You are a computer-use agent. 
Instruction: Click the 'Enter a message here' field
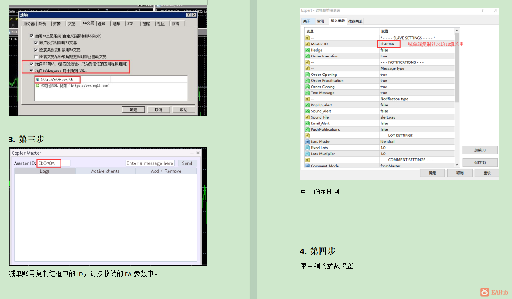click(x=150, y=163)
